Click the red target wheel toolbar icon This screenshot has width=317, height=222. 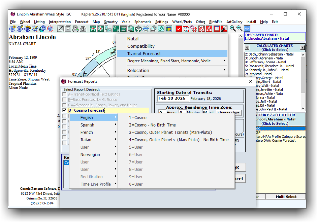tap(50, 29)
